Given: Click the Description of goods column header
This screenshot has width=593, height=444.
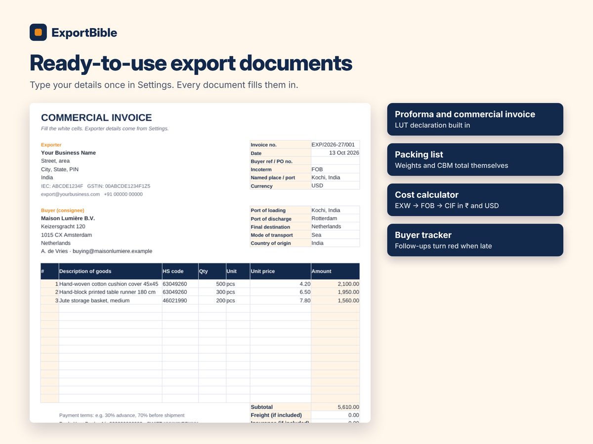Looking at the screenshot, I should 110,271.
